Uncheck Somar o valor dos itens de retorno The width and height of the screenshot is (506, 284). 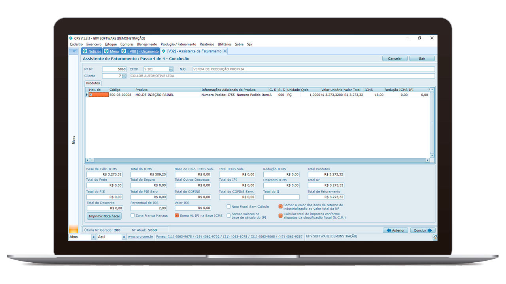[281, 206]
